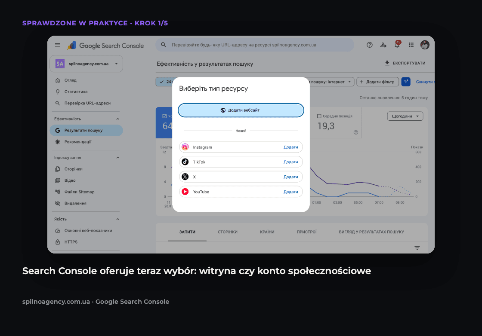Collapse the Індексування section

[117, 157]
